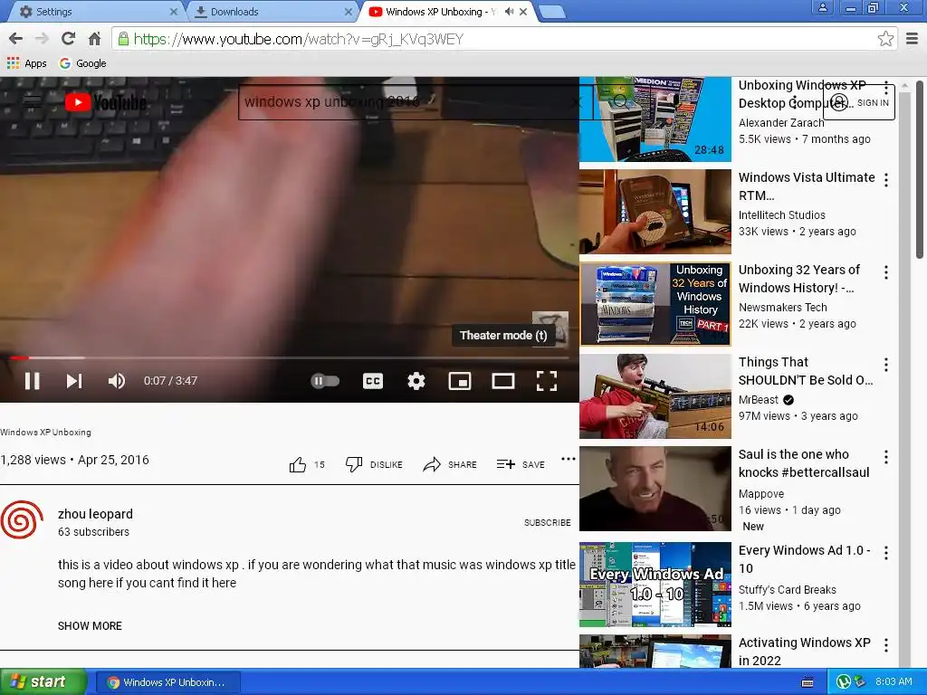Open options for Every Windows Ad video

pyautogui.click(x=885, y=553)
